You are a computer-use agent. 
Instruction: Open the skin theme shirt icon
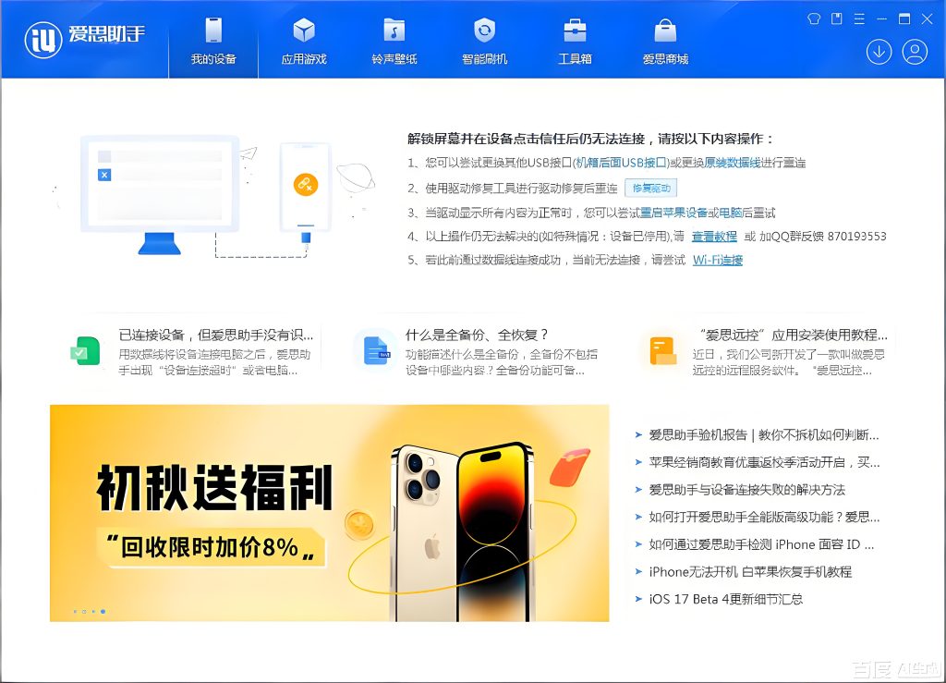(814, 18)
